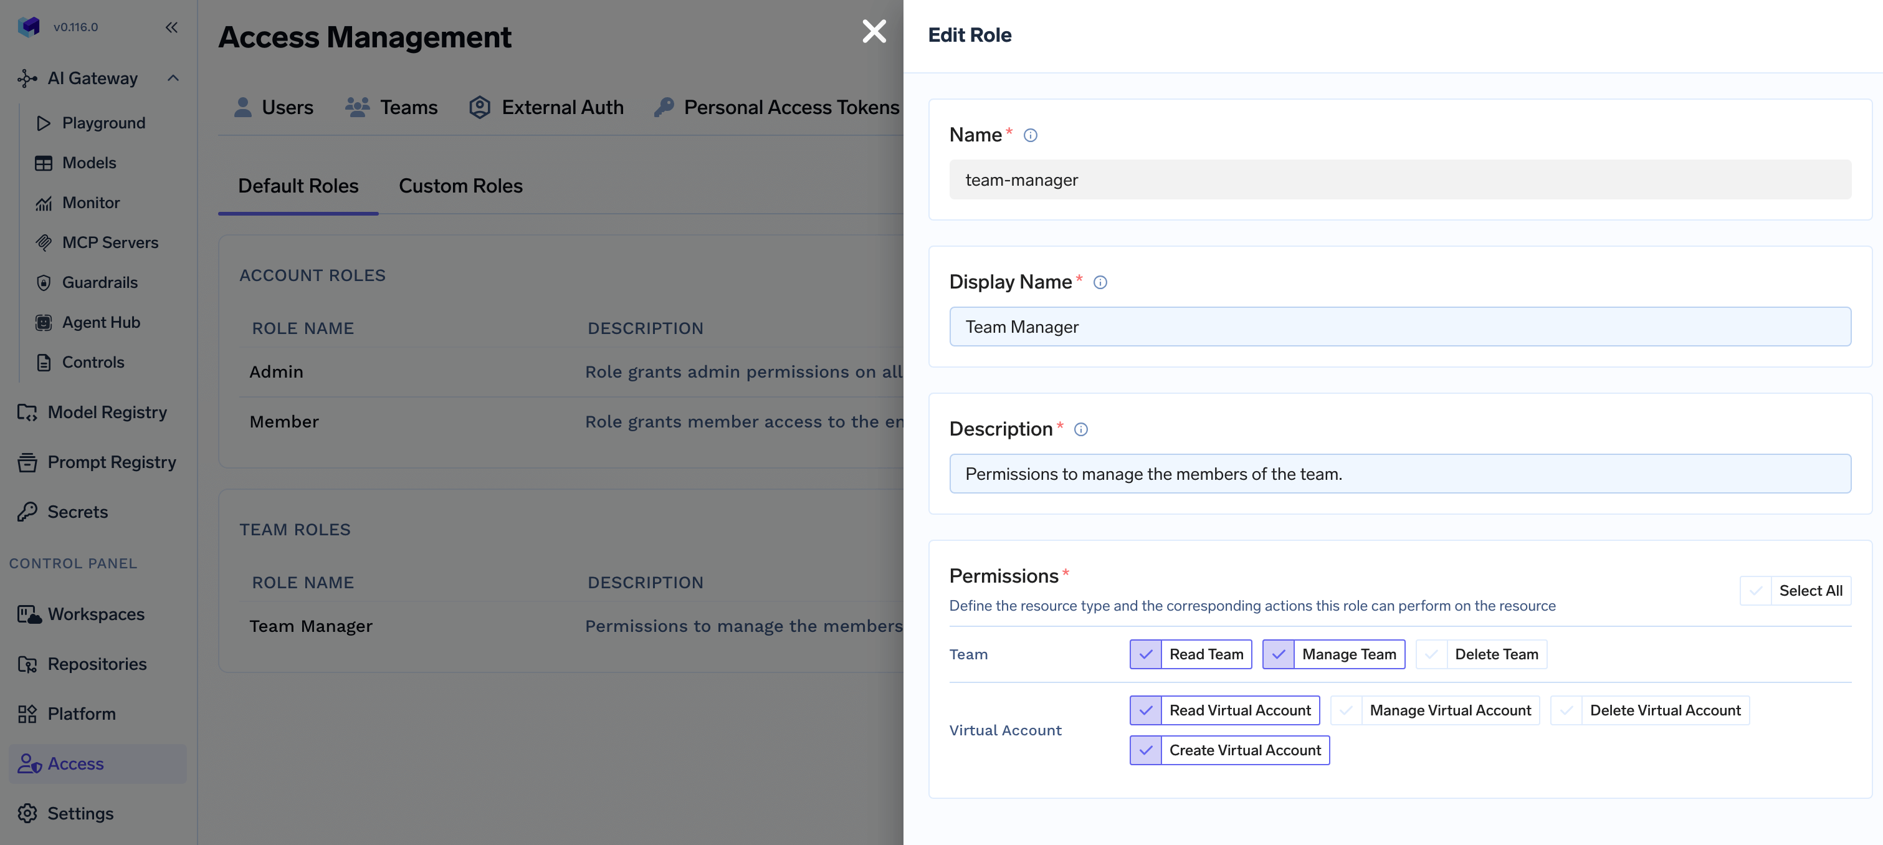Open MCP Servers from the sidebar
The width and height of the screenshot is (1883, 845).
[x=110, y=242]
